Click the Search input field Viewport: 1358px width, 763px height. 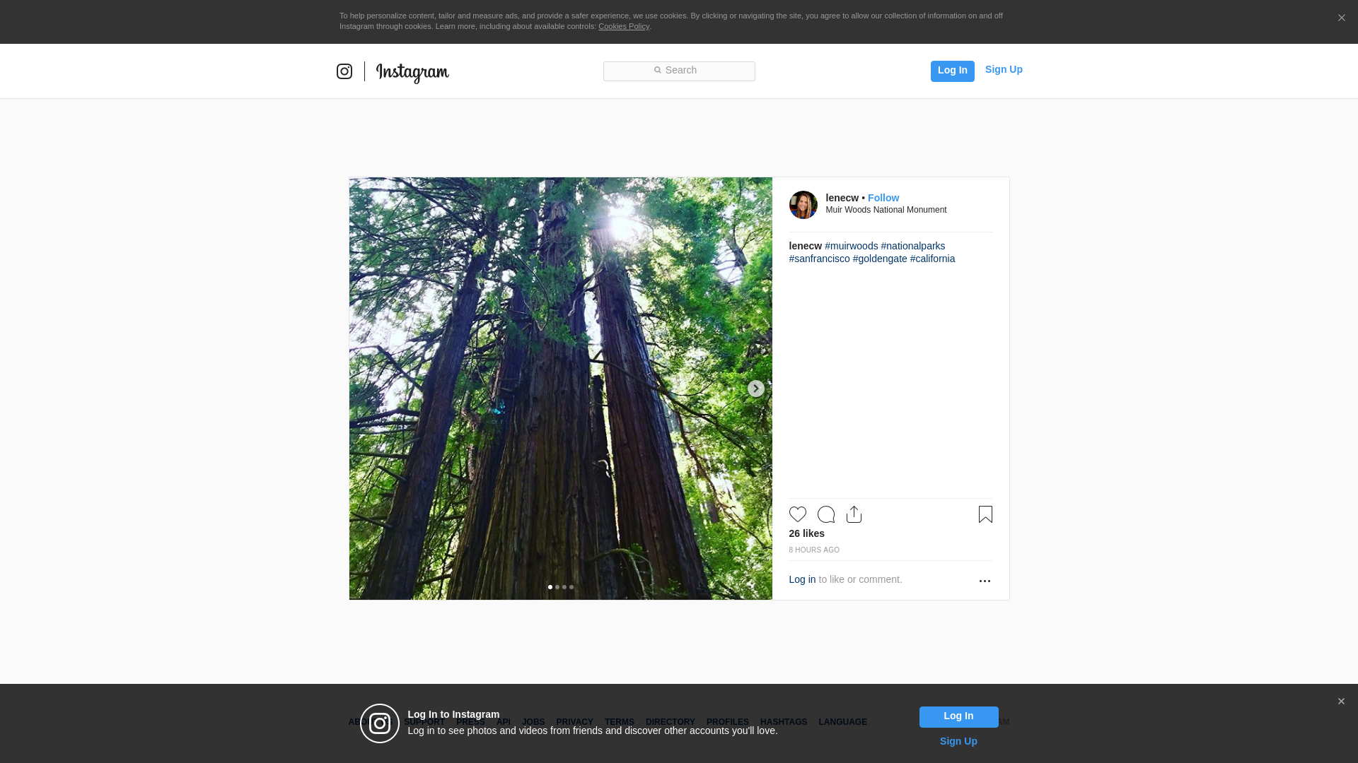(679, 71)
